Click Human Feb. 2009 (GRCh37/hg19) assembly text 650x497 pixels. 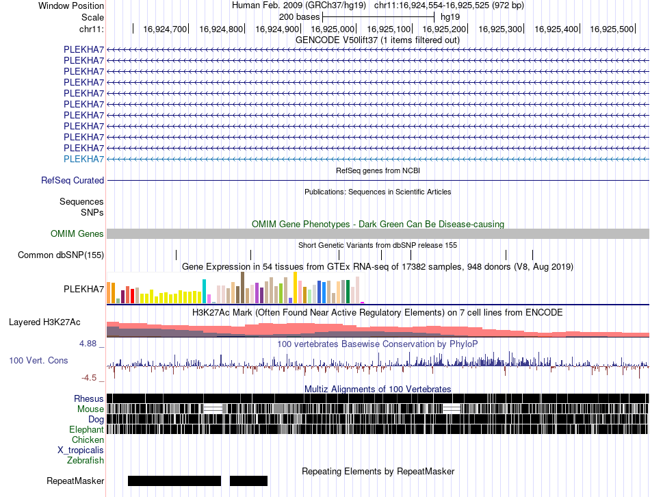(299, 5)
